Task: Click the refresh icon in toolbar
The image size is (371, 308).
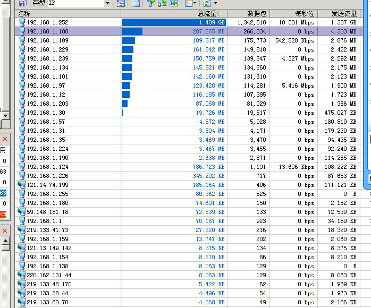Action: (207, 3)
